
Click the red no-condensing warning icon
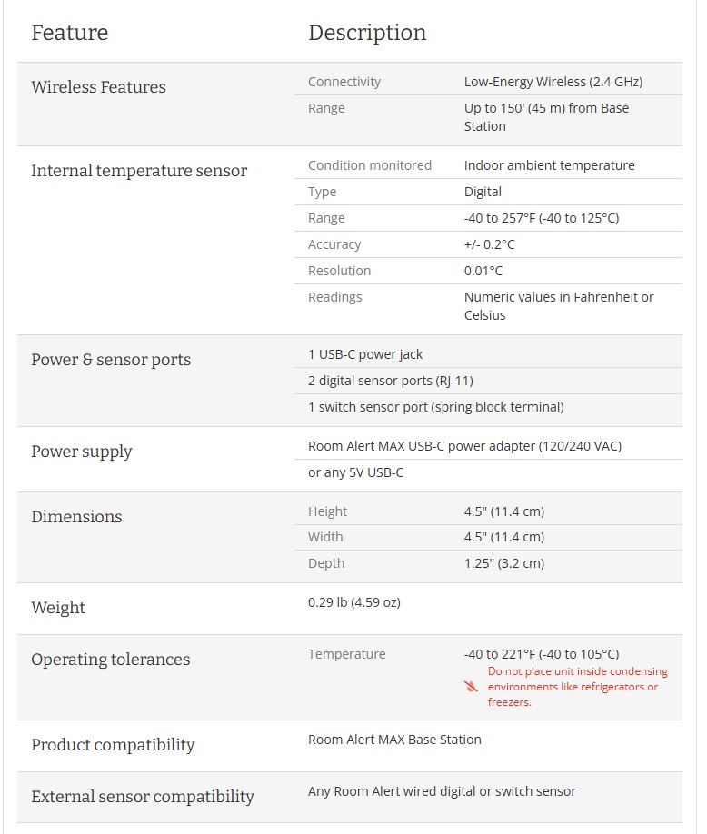(x=471, y=687)
